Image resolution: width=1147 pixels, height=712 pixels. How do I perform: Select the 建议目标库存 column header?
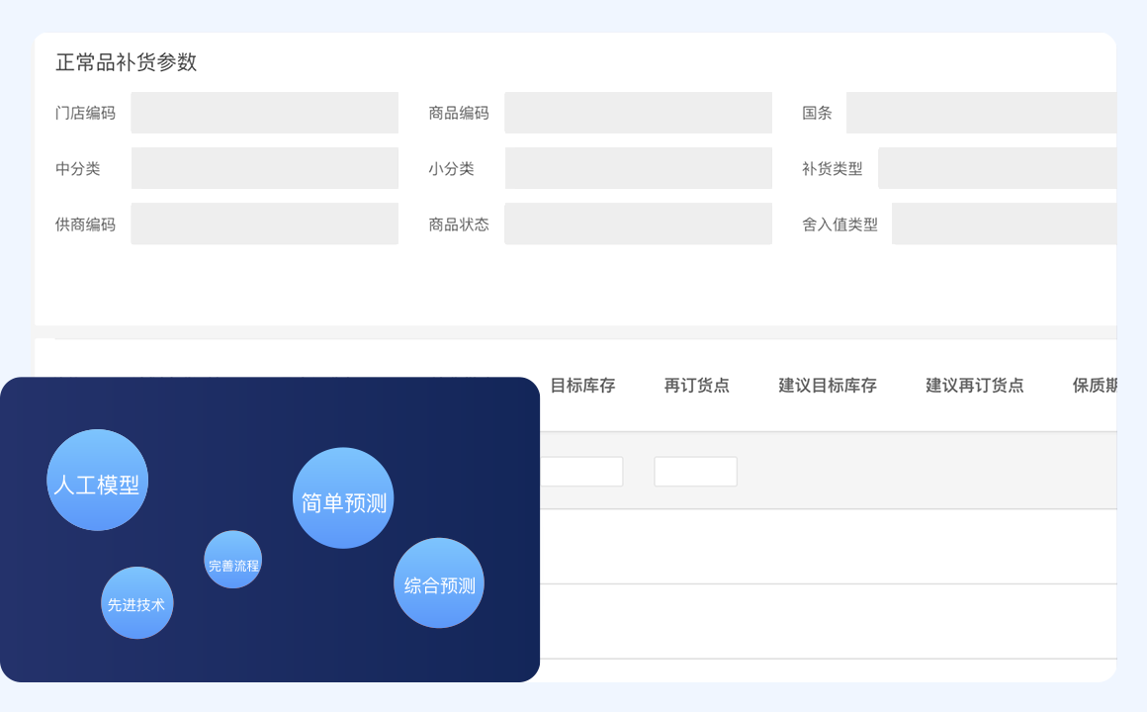click(828, 386)
